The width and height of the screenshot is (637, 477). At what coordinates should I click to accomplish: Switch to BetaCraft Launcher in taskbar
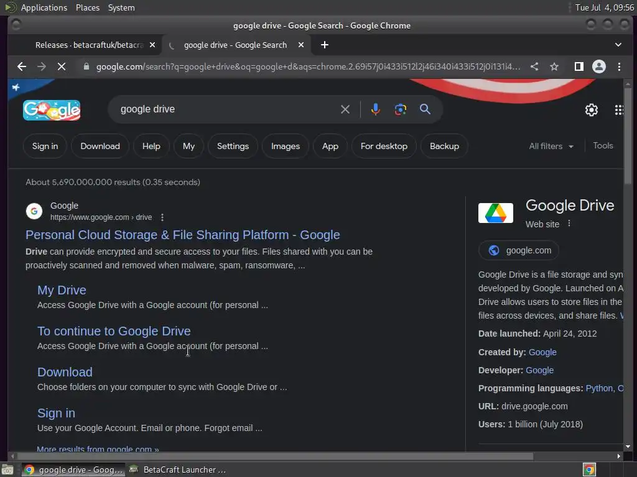point(177,470)
